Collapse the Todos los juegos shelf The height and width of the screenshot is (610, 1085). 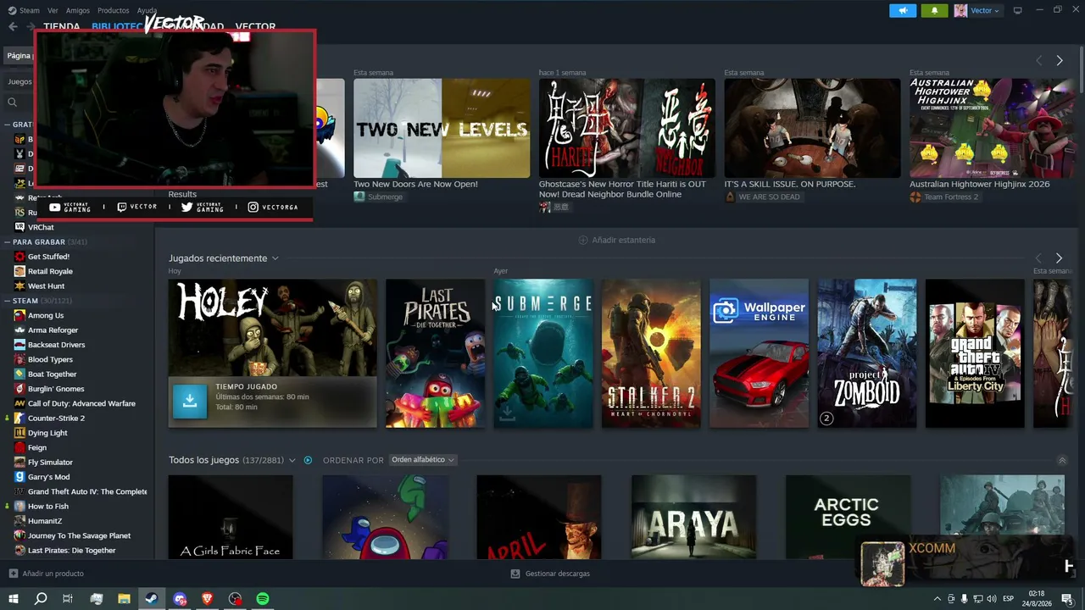point(1062,460)
